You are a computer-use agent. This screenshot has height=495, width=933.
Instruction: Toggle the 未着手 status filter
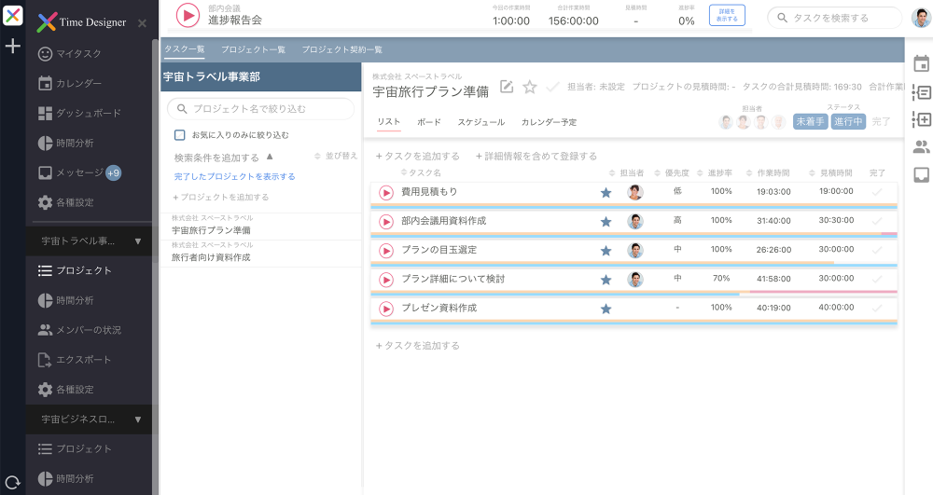click(x=810, y=121)
